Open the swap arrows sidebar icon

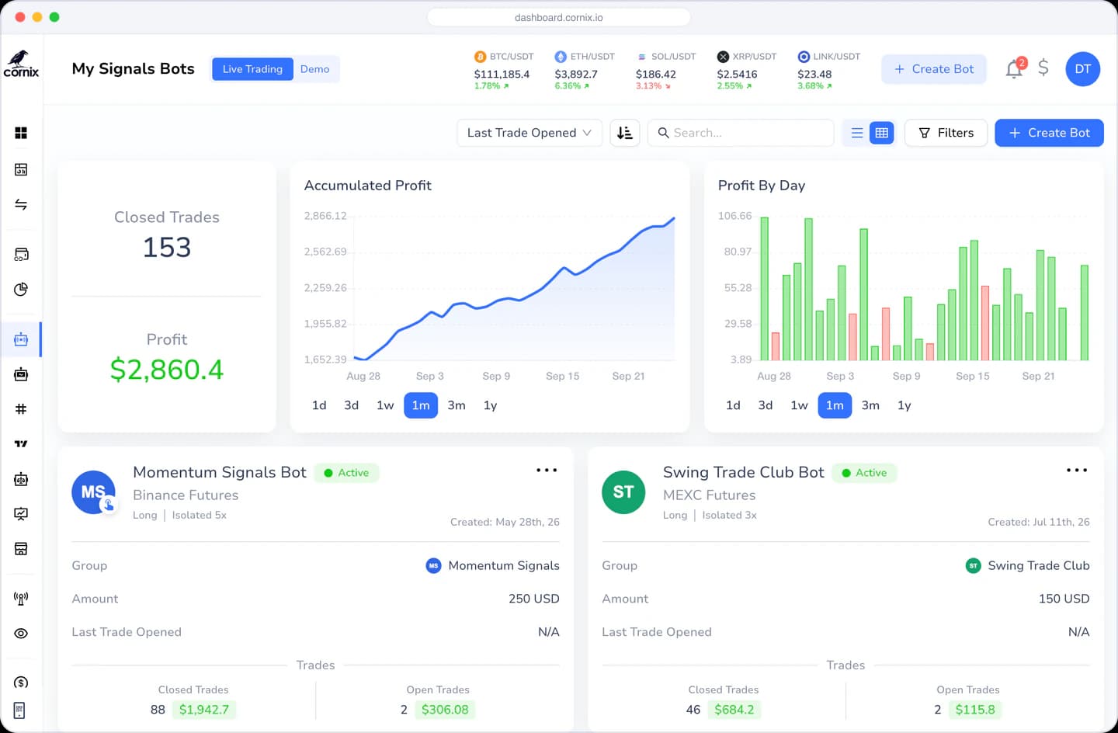click(21, 205)
